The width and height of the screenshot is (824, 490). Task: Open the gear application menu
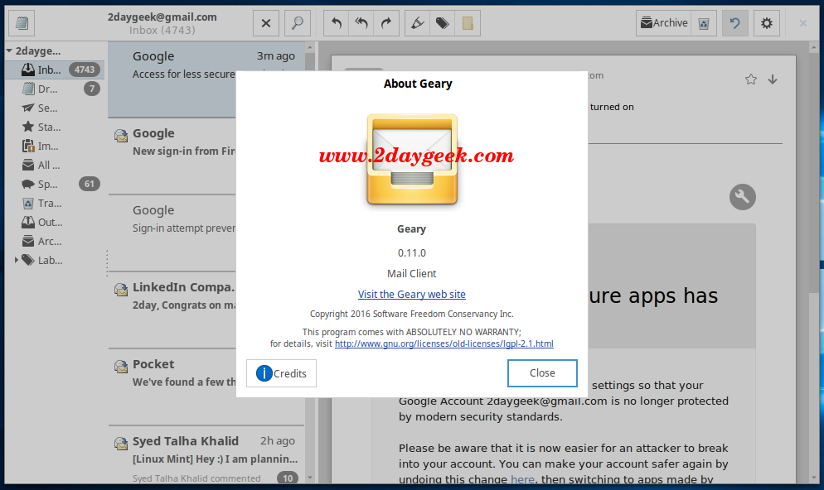click(x=767, y=23)
